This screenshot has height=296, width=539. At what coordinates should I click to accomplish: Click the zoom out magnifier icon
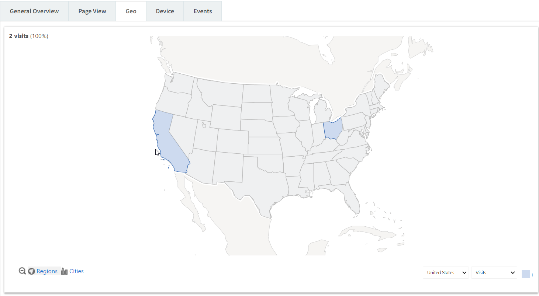pos(22,271)
